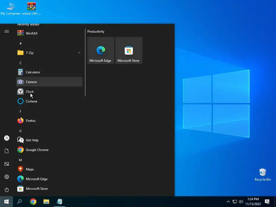Viewport: 276px width, 207px height.
Task: Select the Recycle Bin desktop icon
Action: click(x=263, y=175)
